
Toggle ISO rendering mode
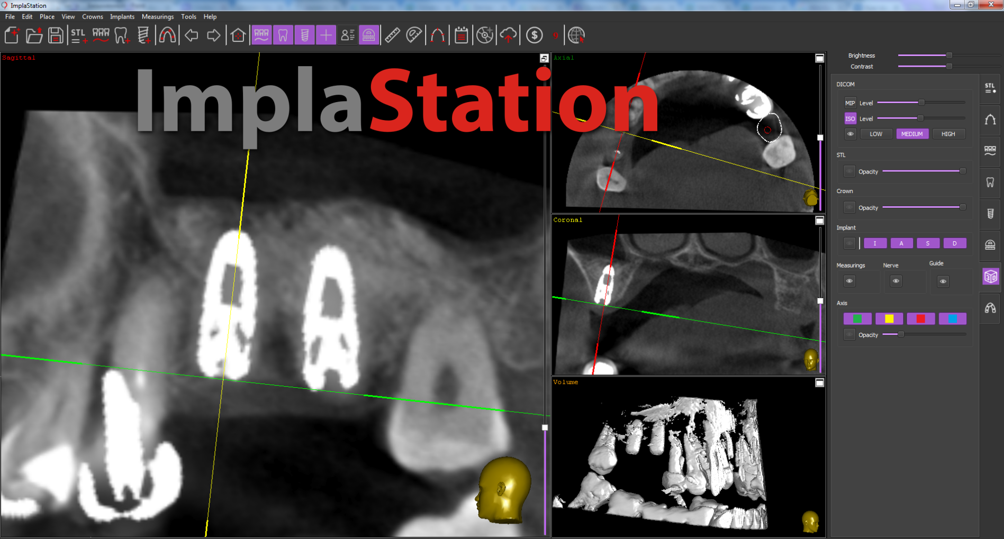[x=850, y=118]
